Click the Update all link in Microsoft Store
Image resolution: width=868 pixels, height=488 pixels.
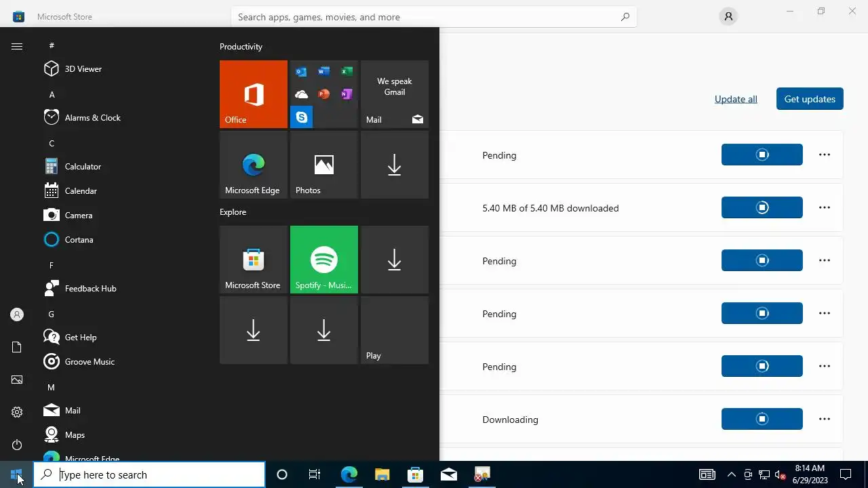pyautogui.click(x=736, y=99)
